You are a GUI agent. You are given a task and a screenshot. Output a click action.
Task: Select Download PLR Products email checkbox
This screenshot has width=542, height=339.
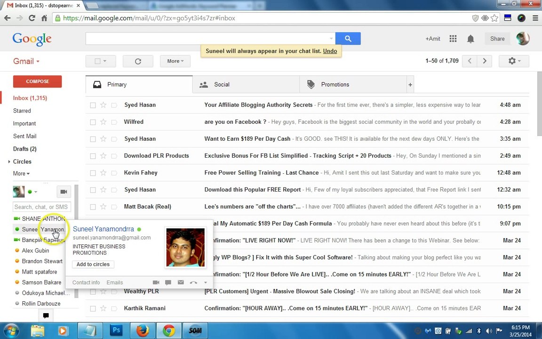[x=93, y=156]
